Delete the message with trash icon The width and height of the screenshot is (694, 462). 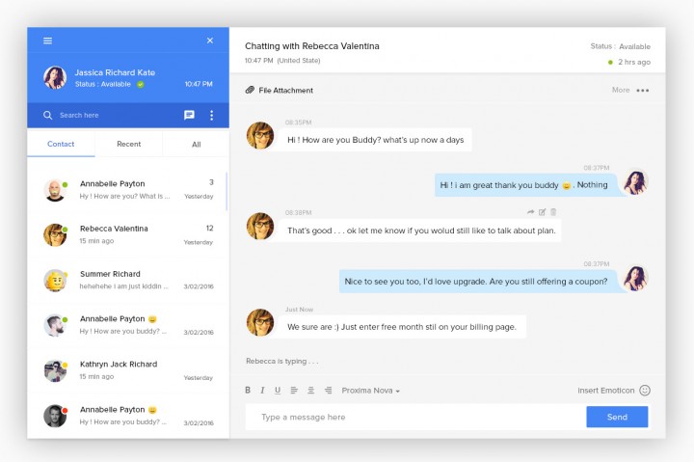click(x=553, y=212)
